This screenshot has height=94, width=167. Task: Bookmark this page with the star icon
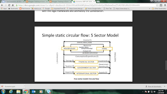157,5
